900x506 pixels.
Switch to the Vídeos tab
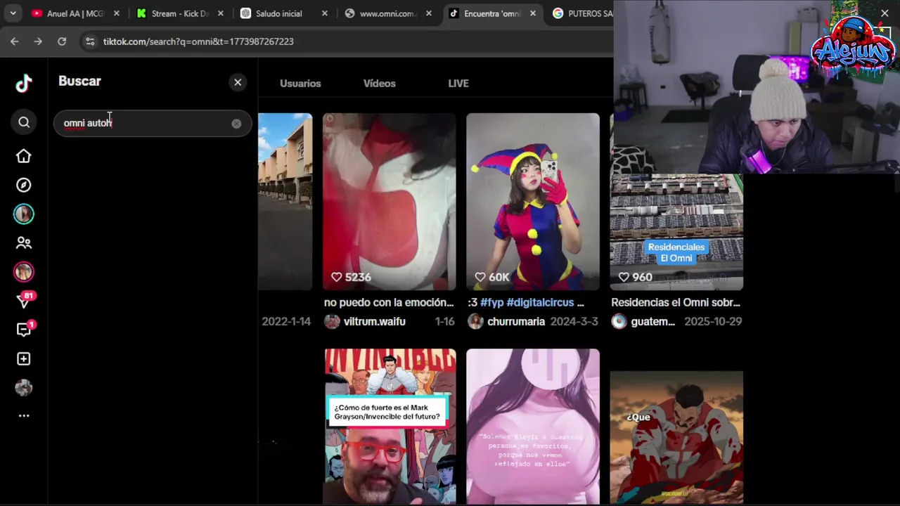click(x=380, y=83)
